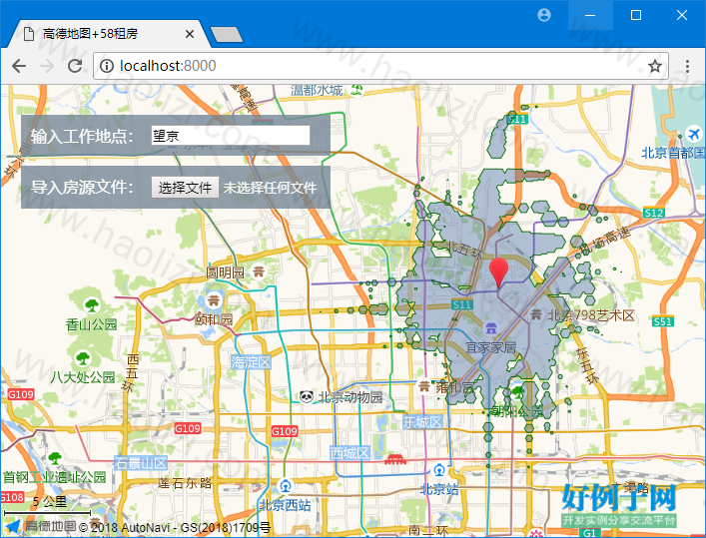Click the 未选择任何文件 text
706x538 pixels.
click(x=271, y=188)
